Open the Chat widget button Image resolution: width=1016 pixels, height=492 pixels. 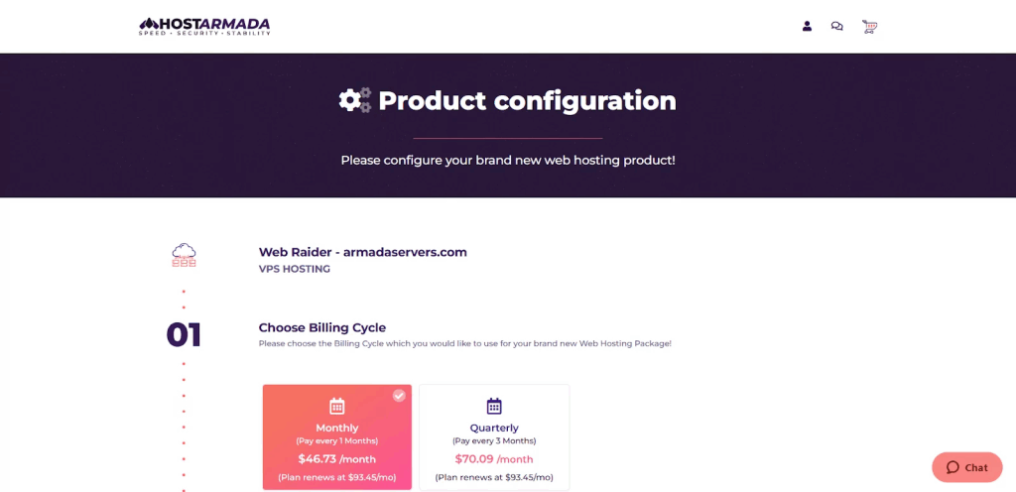coord(966,467)
